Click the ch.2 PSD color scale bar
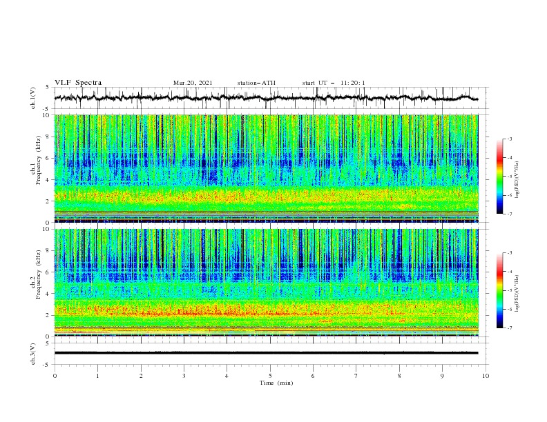Screen dimensions: 547x422 click(x=499, y=290)
